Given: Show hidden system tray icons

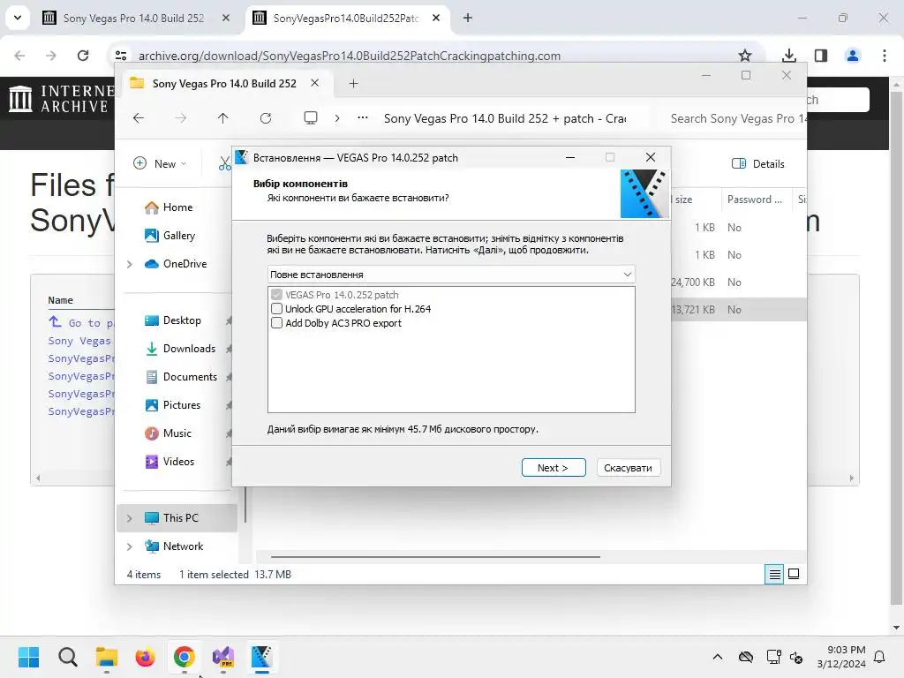Looking at the screenshot, I should click(x=717, y=657).
